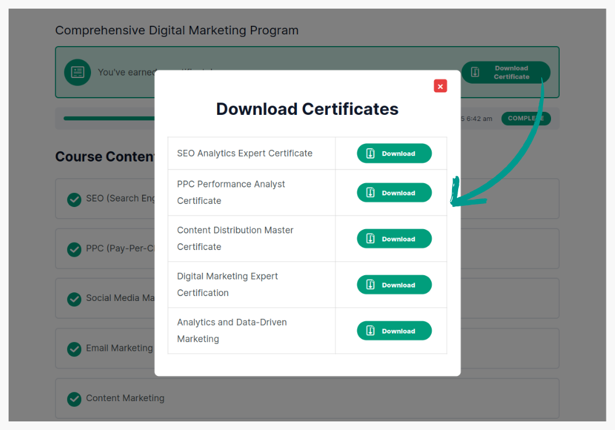Image resolution: width=615 pixels, height=430 pixels.
Task: Download the Analytics and Data-Driven Marketing certificate
Action: 394,331
